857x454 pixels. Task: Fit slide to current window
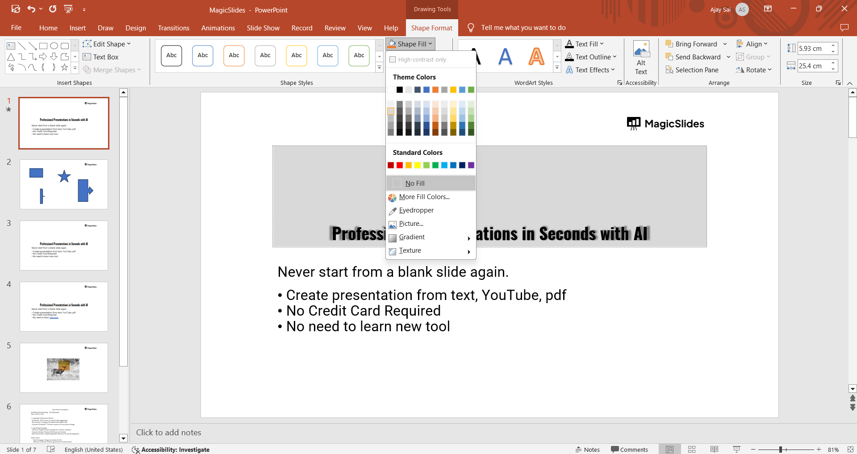[850, 449]
